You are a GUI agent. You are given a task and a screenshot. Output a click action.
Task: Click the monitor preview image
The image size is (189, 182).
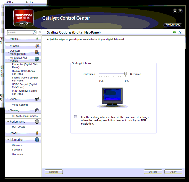click(x=112, y=97)
